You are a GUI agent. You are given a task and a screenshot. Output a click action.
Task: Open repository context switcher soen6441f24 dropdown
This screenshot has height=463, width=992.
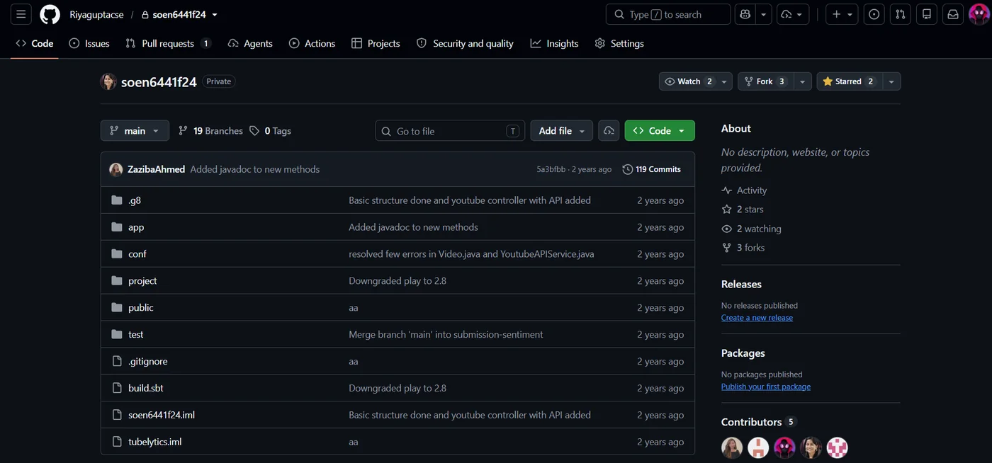pos(179,14)
